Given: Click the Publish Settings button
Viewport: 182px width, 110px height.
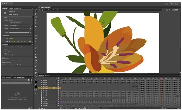Looking at the screenshot, I should 15,22.
